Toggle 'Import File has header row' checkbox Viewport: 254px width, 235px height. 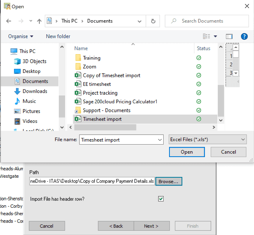tap(161, 199)
